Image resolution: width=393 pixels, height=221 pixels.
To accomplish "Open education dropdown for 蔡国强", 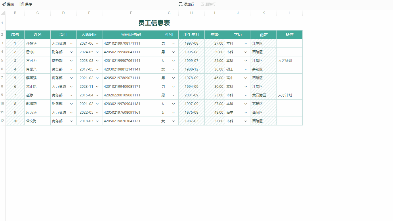I will 246,78.
